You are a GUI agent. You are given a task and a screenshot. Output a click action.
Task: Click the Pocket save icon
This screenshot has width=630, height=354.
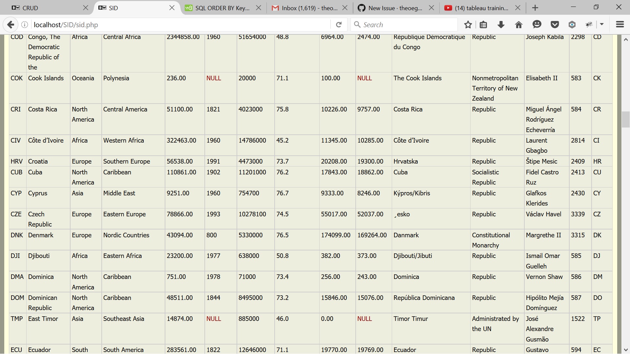[555, 25]
